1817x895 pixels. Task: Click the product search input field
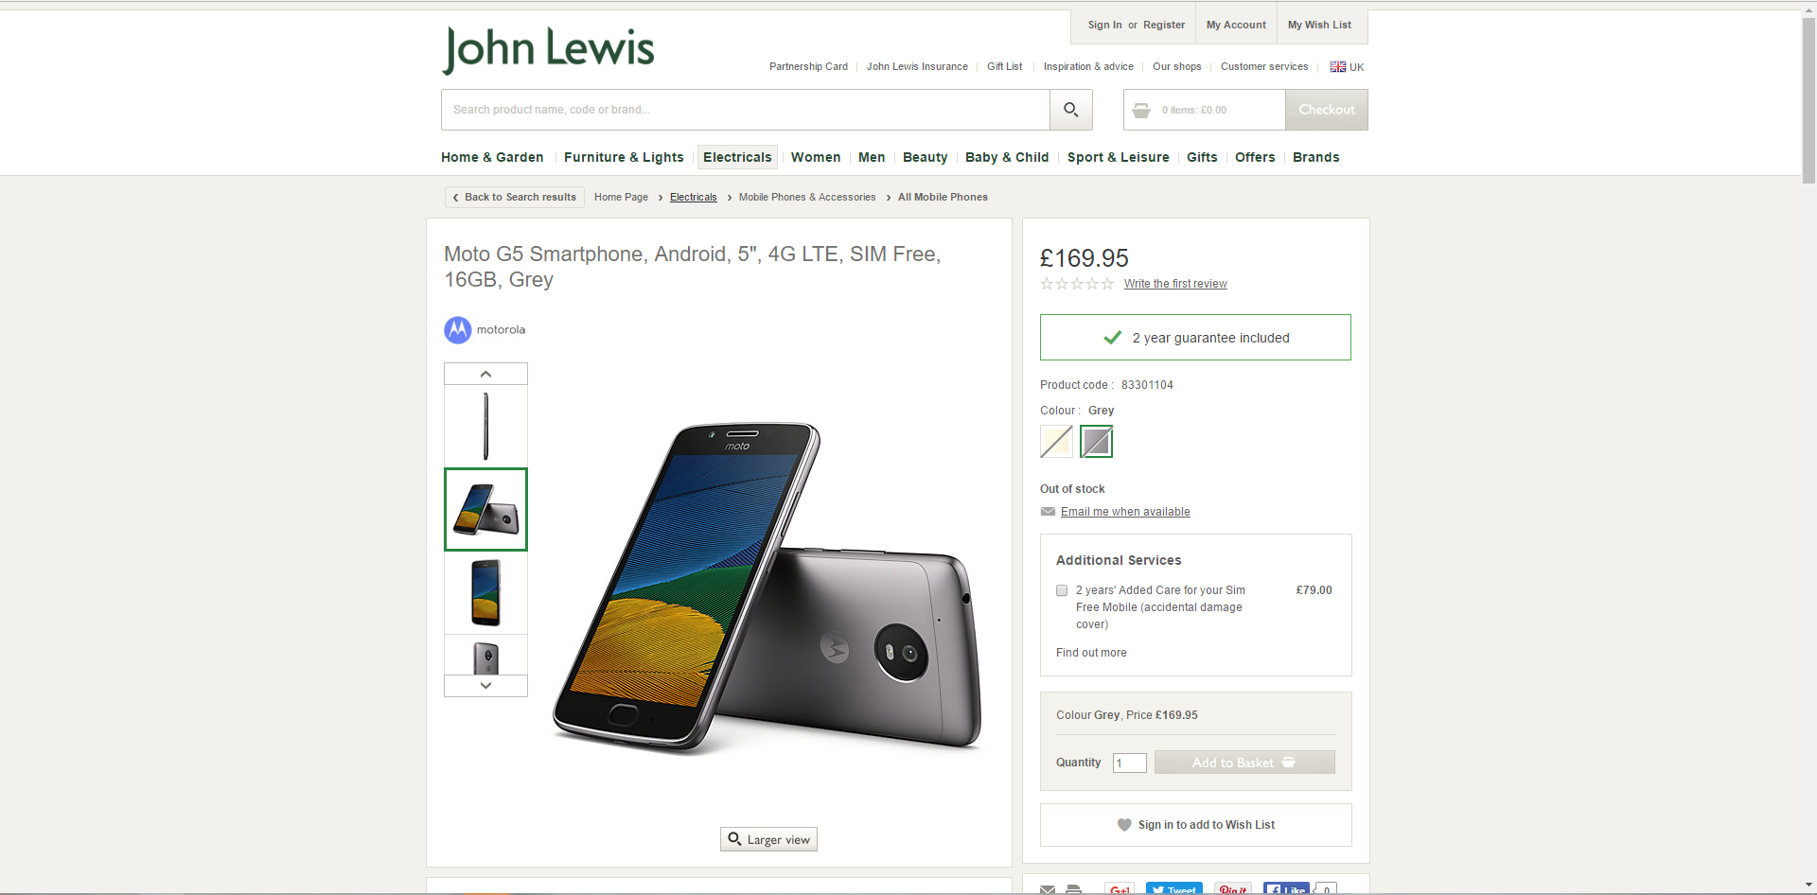click(x=746, y=110)
